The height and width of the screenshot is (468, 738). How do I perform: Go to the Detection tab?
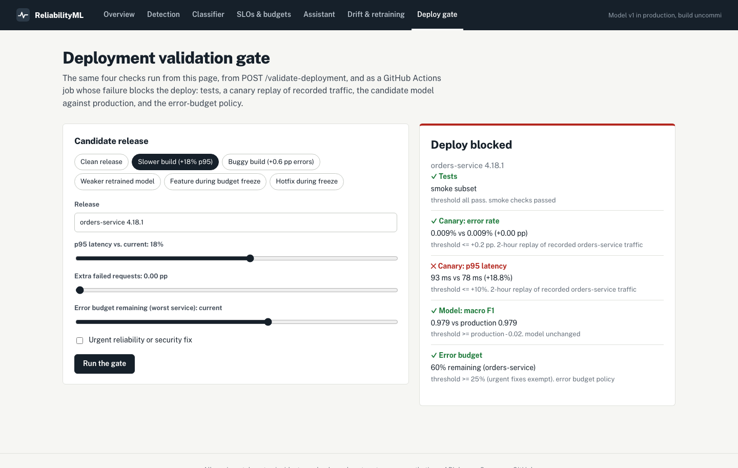[163, 14]
